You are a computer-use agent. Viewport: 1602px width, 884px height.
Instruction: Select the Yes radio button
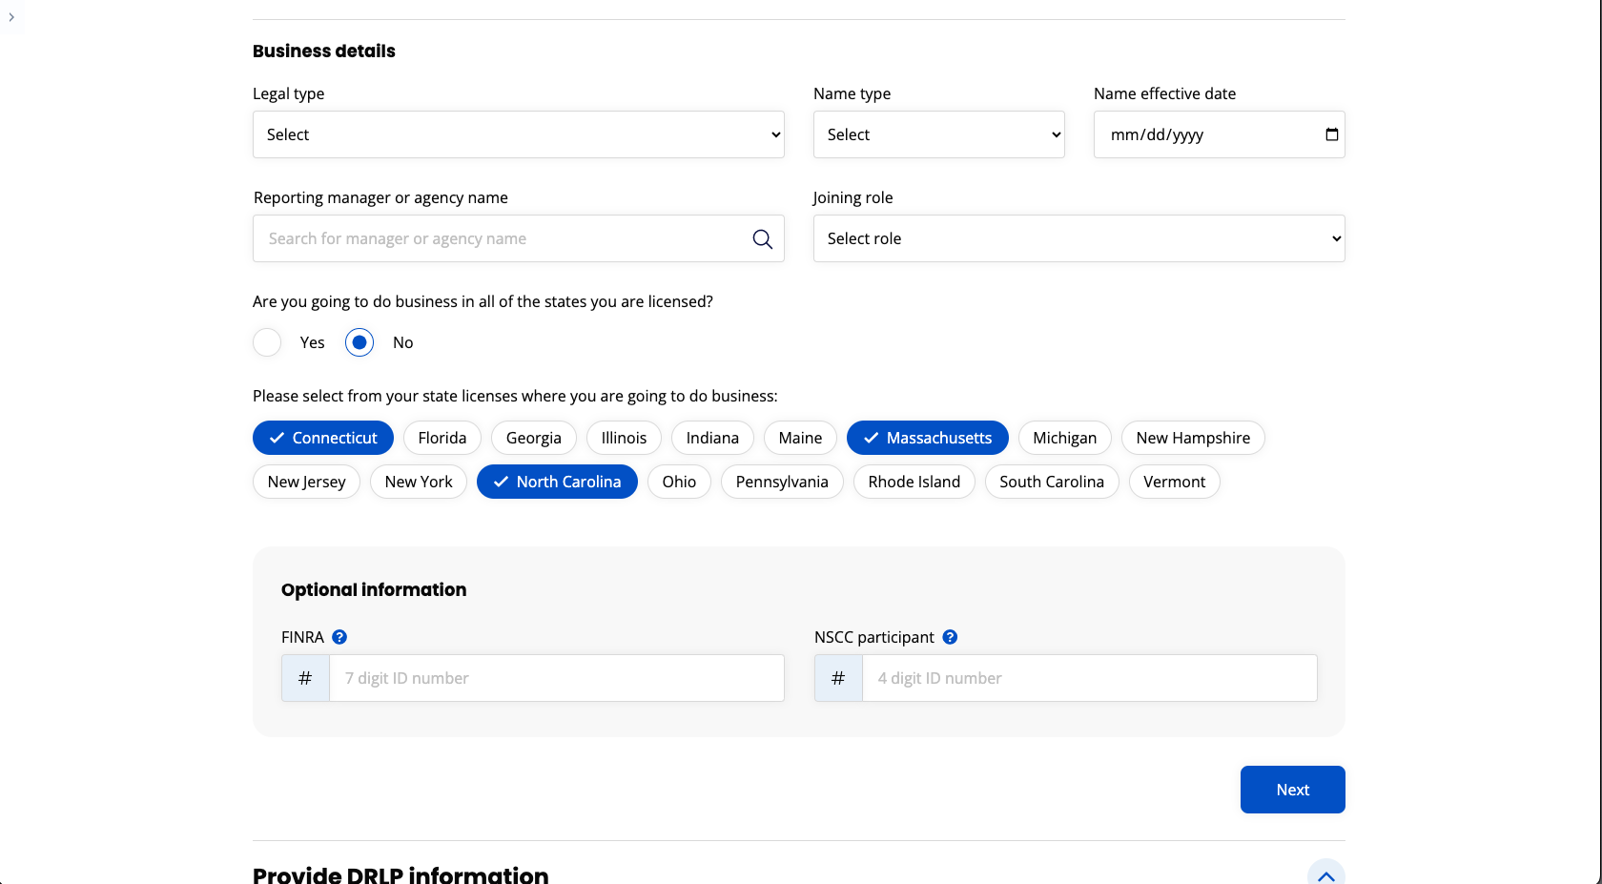(x=267, y=342)
